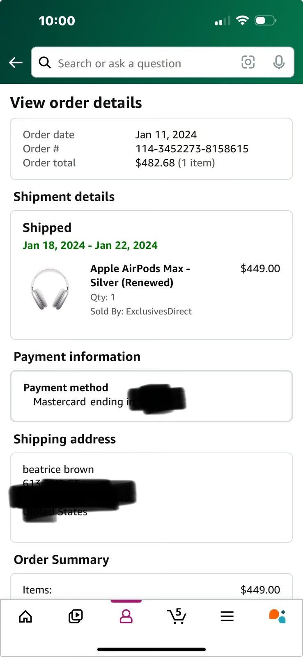303x657 pixels.
Task: Tap the Shipped status heading
Action: click(x=47, y=227)
